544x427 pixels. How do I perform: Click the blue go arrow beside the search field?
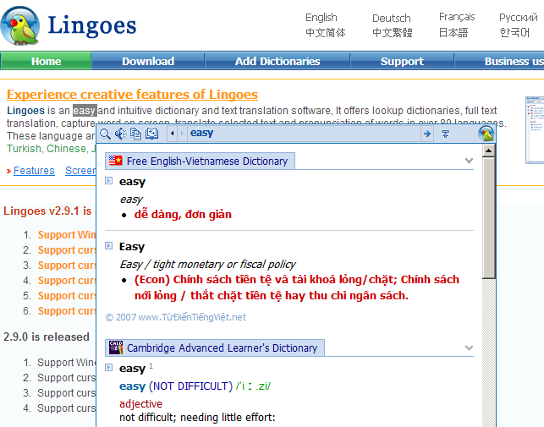point(427,134)
